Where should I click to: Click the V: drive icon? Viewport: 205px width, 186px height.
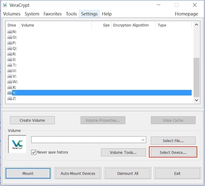10,76
